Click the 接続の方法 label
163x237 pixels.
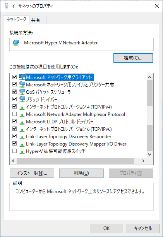[x=21, y=32]
